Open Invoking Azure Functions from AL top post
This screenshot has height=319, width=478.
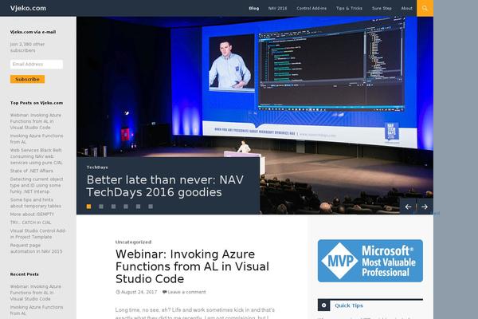coord(37,139)
